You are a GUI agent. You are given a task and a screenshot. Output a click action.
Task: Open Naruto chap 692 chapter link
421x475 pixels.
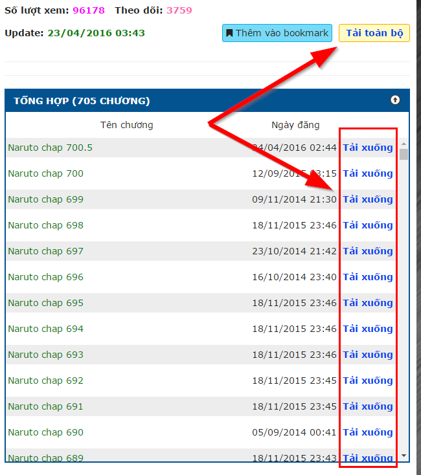coord(45,381)
